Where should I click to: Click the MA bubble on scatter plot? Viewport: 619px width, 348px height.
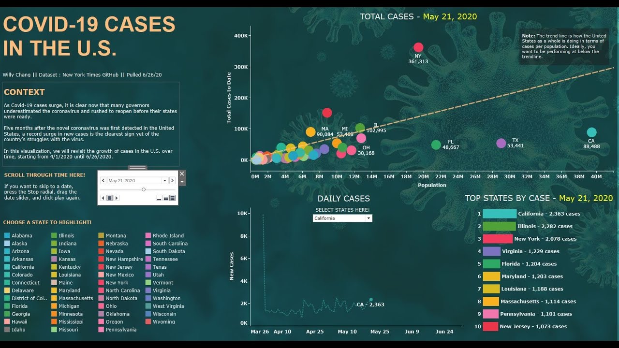[x=310, y=132]
